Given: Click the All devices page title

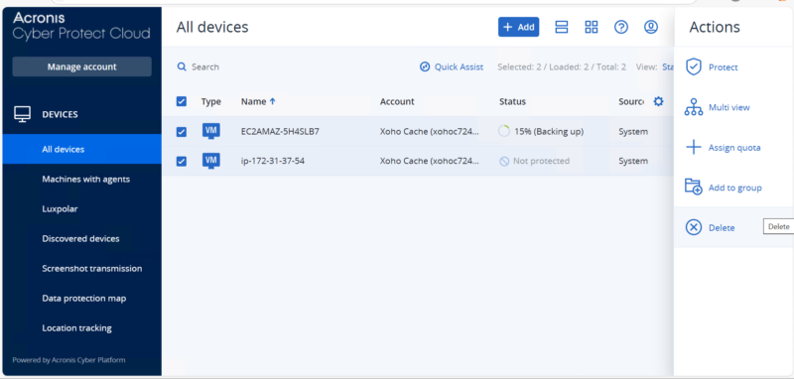Looking at the screenshot, I should (212, 27).
